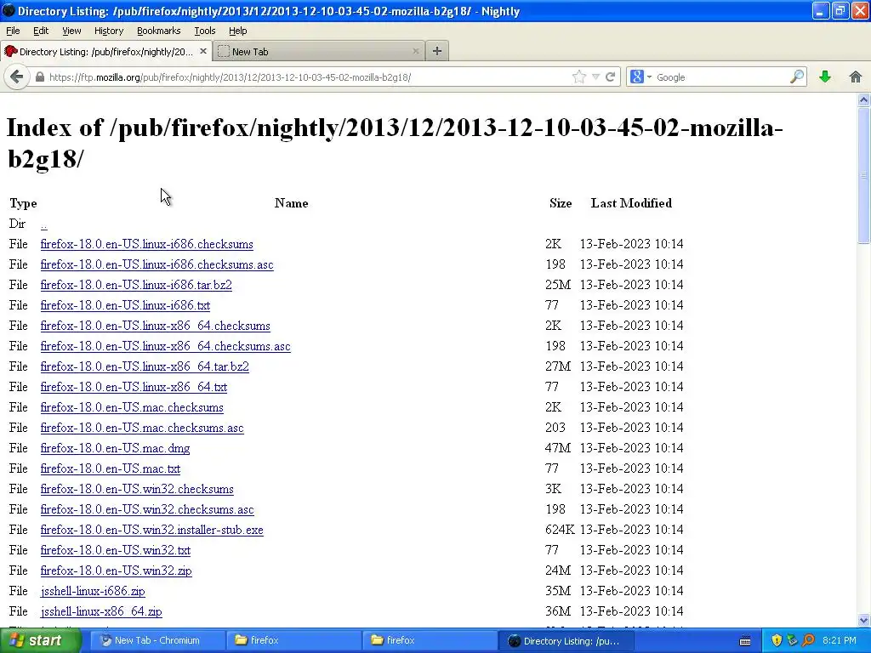Open the URL history dropdown arrow
Viewport: 871px width, 653px height.
pyautogui.click(x=595, y=77)
